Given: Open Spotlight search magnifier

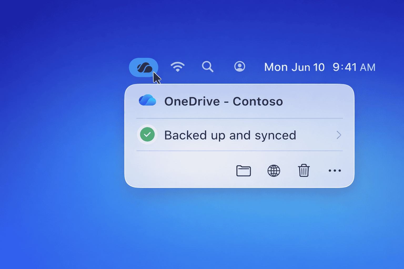Looking at the screenshot, I should tap(208, 67).
